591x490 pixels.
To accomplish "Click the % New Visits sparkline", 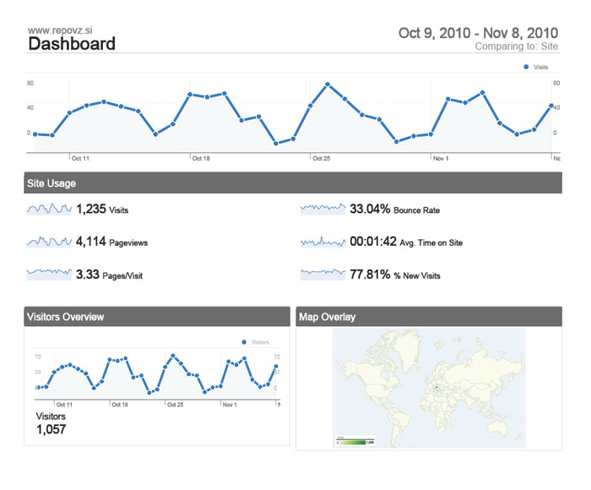I will click(x=323, y=274).
